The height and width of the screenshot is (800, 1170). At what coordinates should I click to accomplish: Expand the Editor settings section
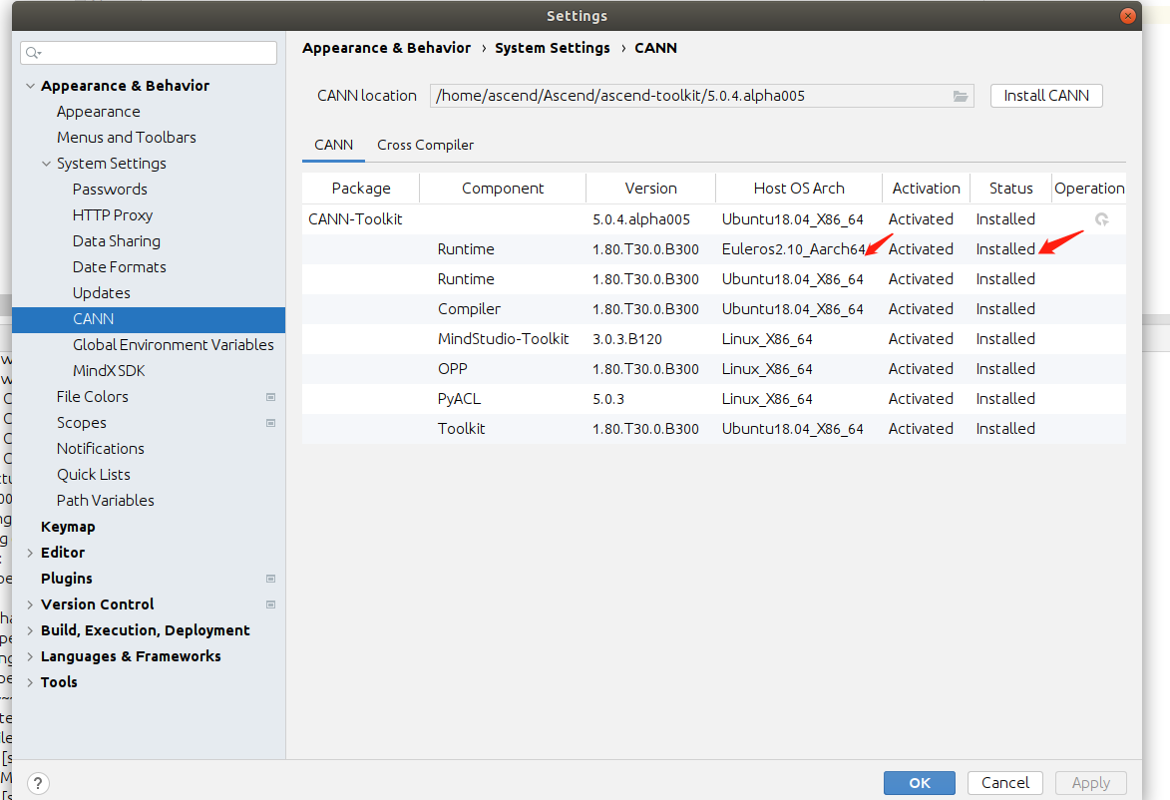tap(31, 553)
